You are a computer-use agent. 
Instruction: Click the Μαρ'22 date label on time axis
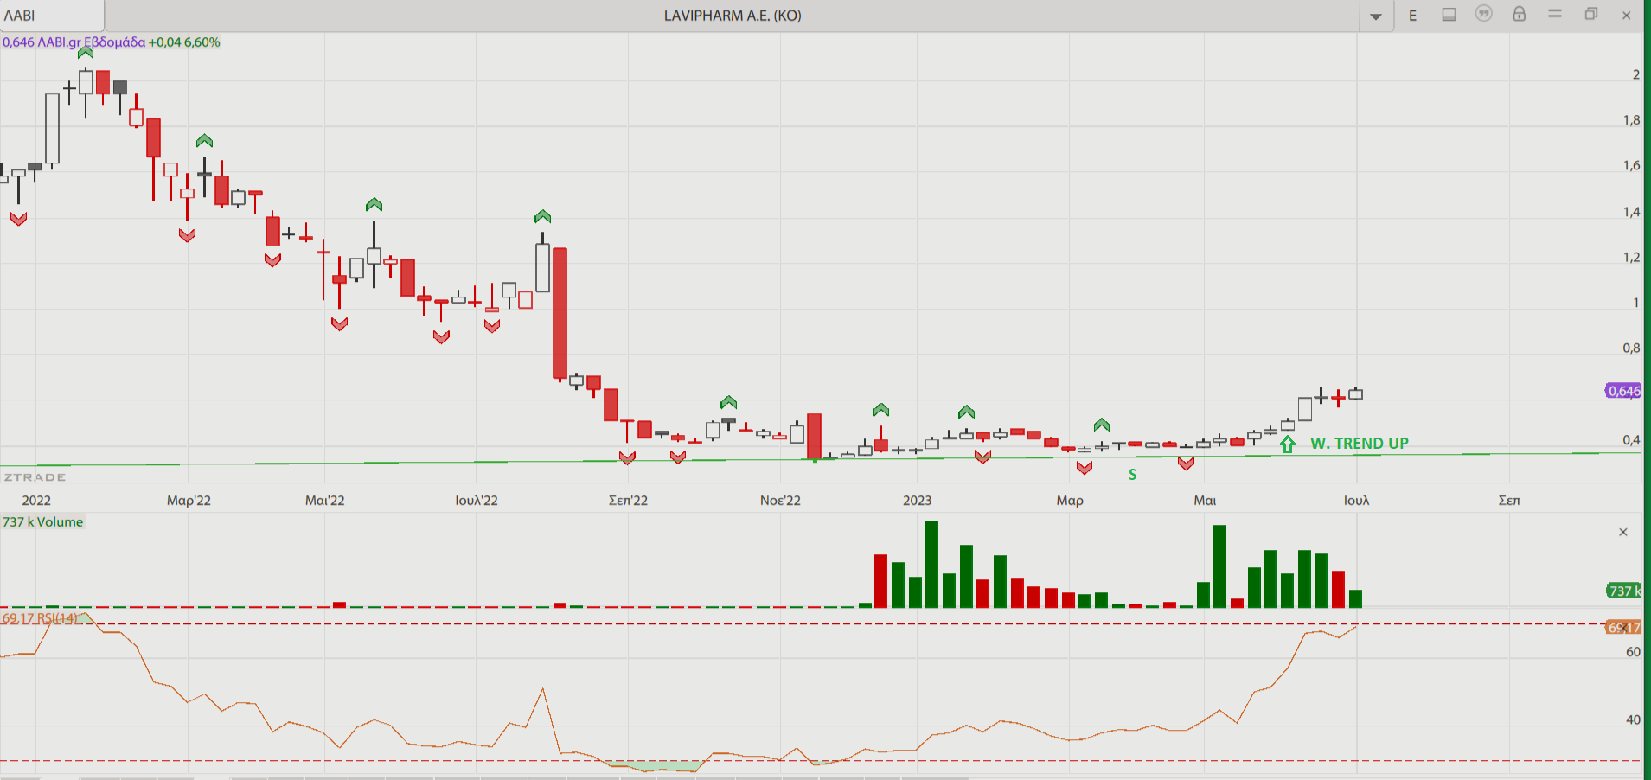(189, 500)
